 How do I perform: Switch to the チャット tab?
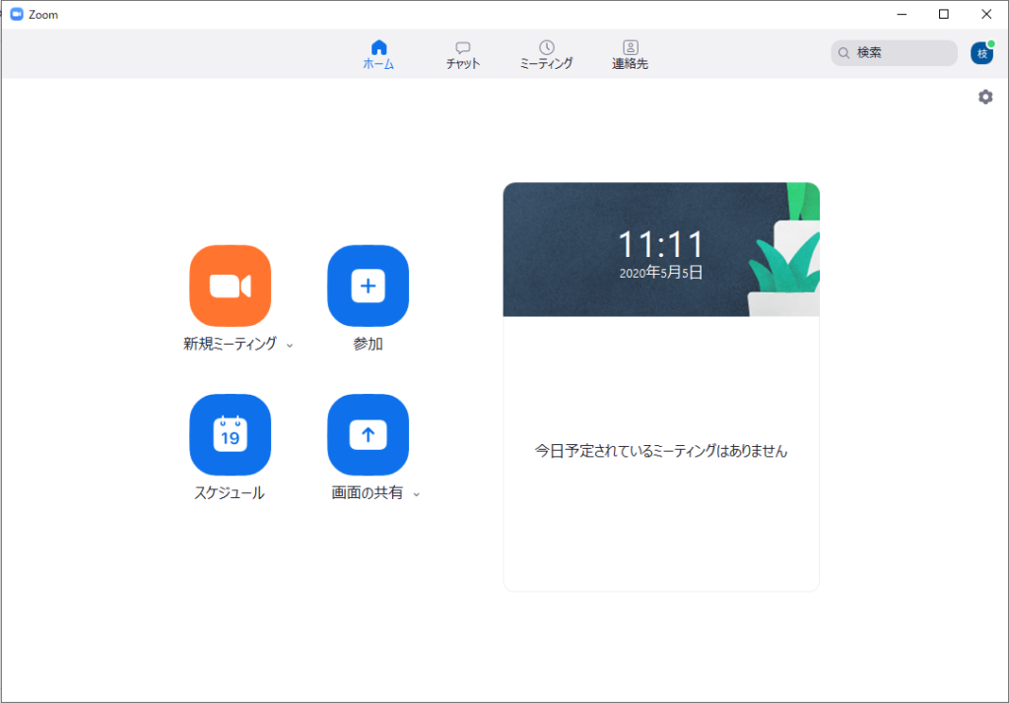coord(463,55)
